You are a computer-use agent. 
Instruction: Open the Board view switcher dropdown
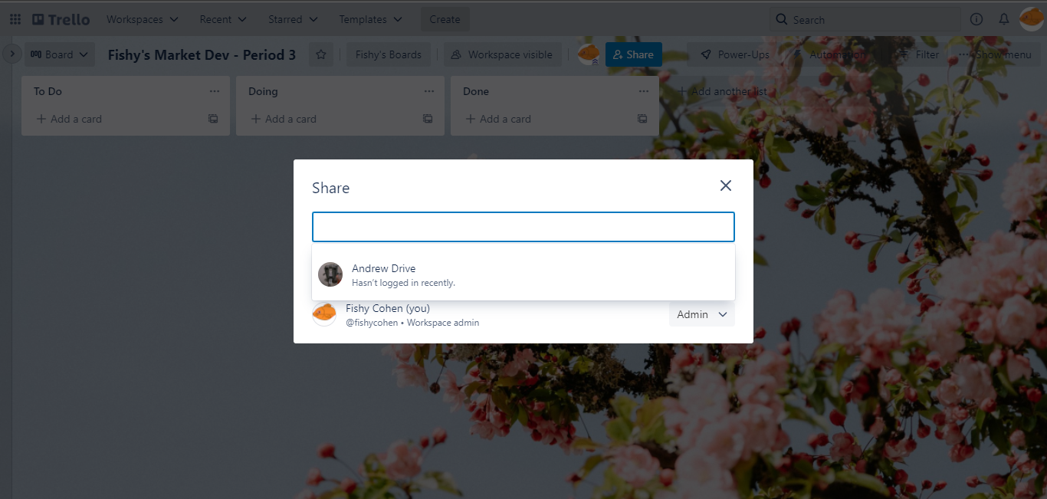(60, 54)
